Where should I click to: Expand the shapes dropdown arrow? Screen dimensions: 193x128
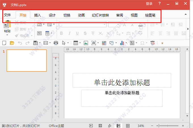pyautogui.click(x=116, y=43)
